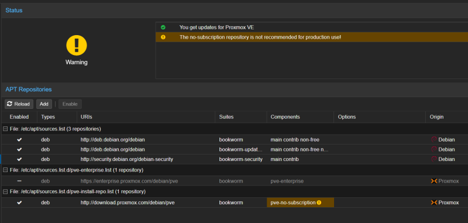Select the enterprise.proxmox.com repository row
This screenshot has height=223, width=468.
234,181
